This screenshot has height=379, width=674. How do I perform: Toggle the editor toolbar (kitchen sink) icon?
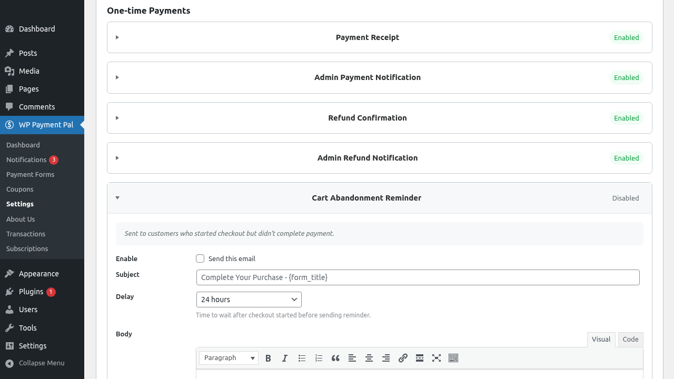click(x=453, y=358)
